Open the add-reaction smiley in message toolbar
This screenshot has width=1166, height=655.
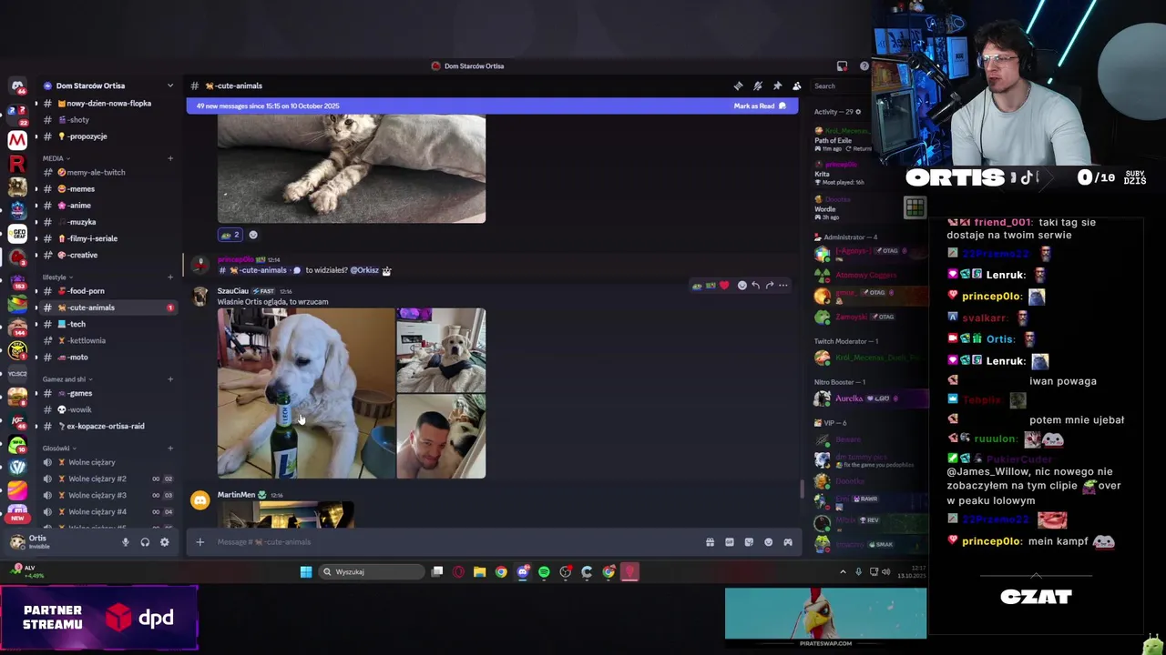click(x=742, y=286)
